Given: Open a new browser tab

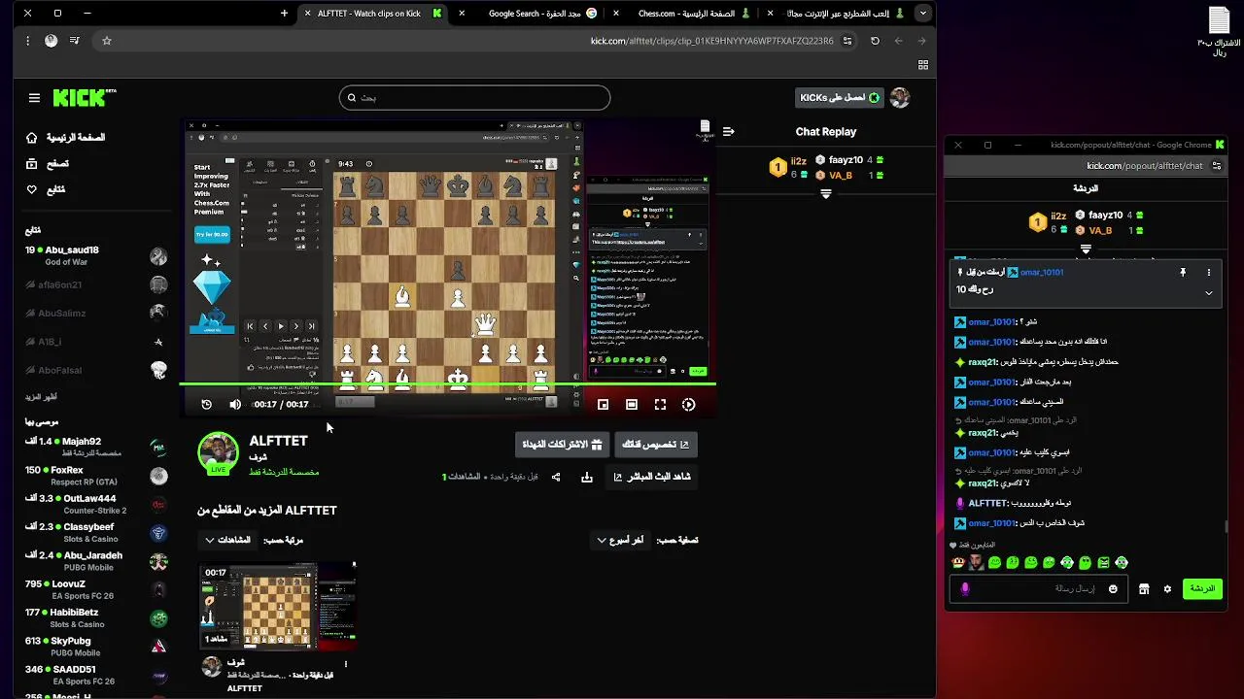Looking at the screenshot, I should click(x=284, y=14).
